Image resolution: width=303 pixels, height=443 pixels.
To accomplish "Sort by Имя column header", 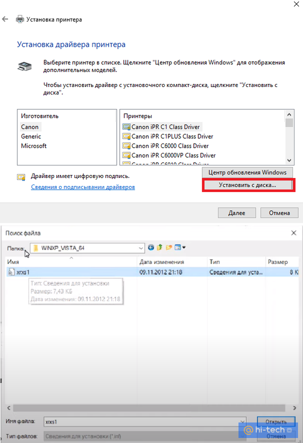I will coord(71,262).
